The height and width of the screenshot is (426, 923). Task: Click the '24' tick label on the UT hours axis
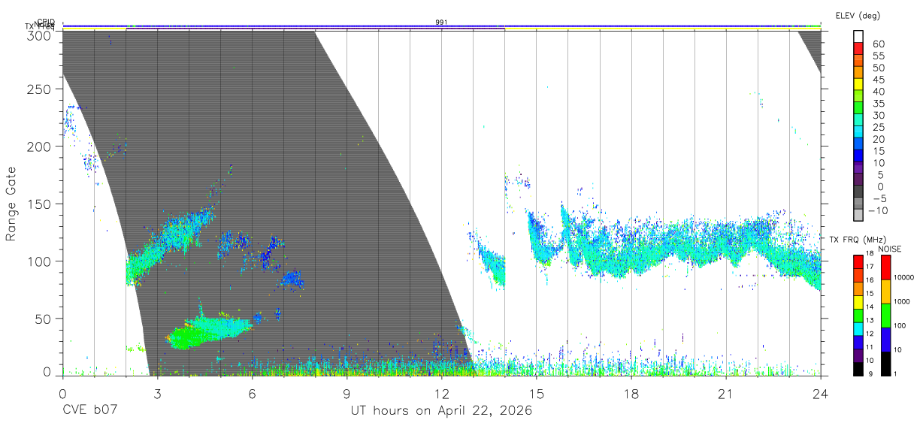click(x=821, y=394)
